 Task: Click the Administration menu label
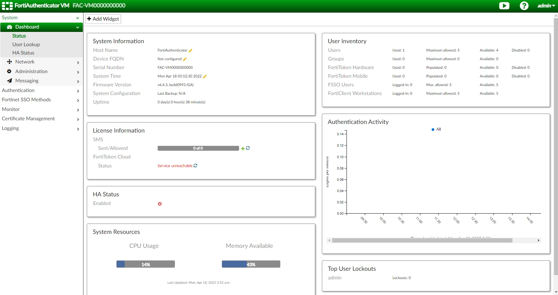(31, 71)
